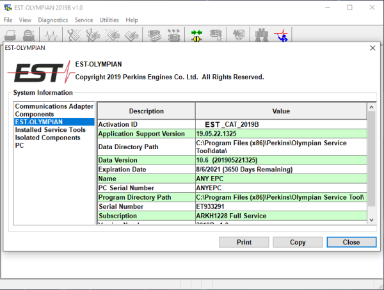The image size is (384, 290).
Task: Select PC in the system list
Action: coord(54,145)
